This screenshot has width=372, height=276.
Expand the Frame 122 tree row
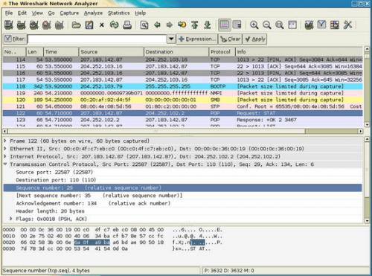pyautogui.click(x=5, y=141)
